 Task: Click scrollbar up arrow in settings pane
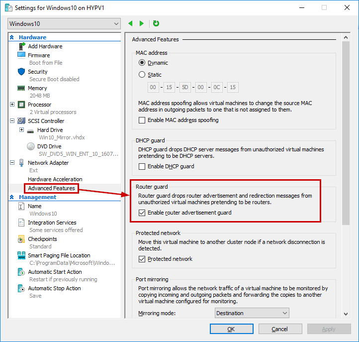click(x=346, y=37)
